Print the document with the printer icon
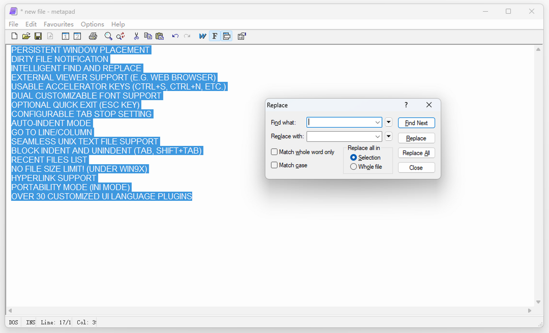549x333 pixels. 93,36
